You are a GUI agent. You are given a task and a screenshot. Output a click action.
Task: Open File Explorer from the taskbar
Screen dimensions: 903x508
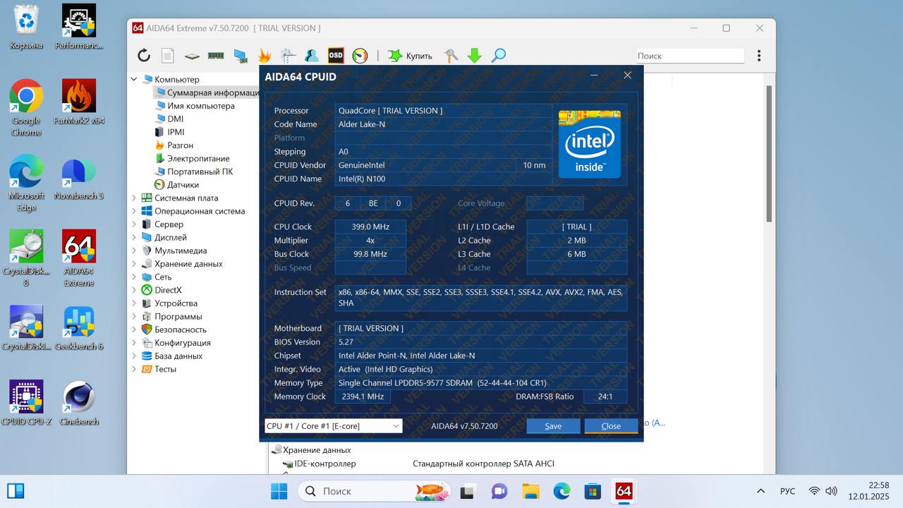(531, 491)
